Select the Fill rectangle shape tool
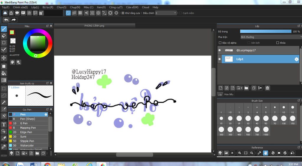Screen dimensions: 302x166 (x=4, y=66)
